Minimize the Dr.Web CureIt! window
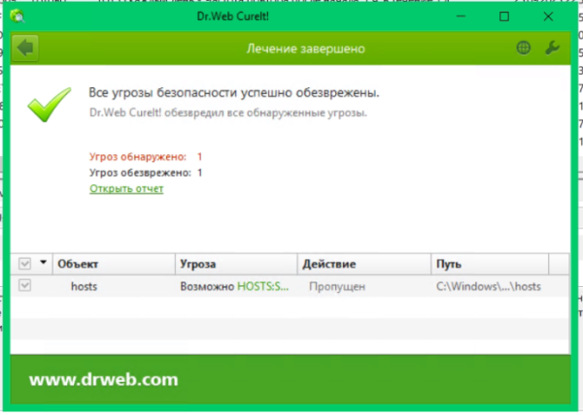583x415 pixels. 461,16
